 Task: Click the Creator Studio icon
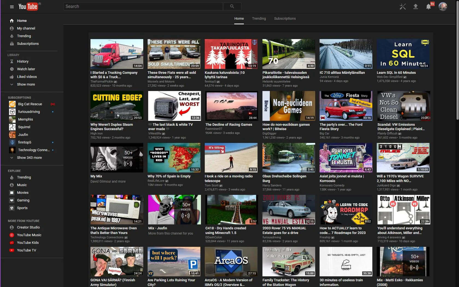(12, 227)
